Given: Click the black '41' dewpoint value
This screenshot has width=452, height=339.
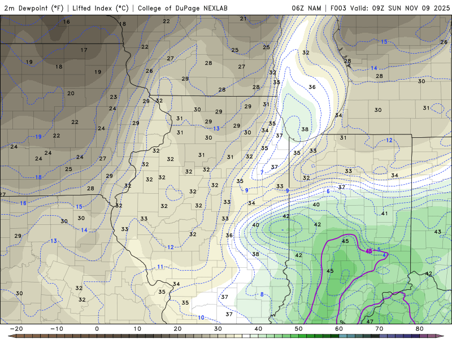Looking at the screenshot, I should click(x=384, y=214).
